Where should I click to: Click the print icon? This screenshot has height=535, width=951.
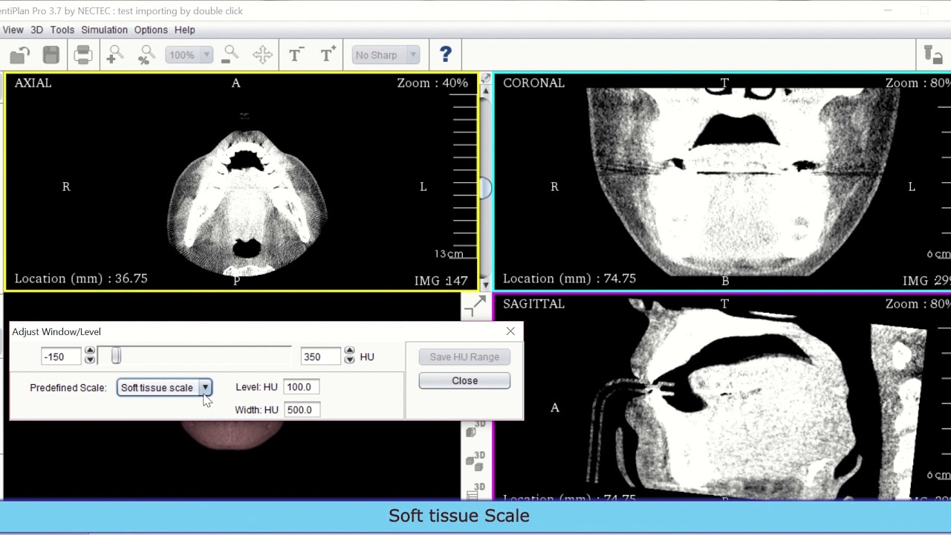pos(83,55)
